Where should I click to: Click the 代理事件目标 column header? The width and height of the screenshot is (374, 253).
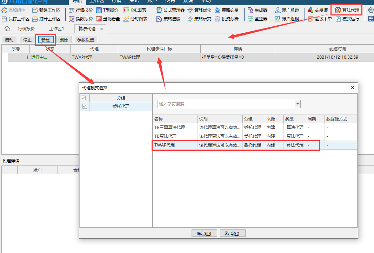point(159,49)
